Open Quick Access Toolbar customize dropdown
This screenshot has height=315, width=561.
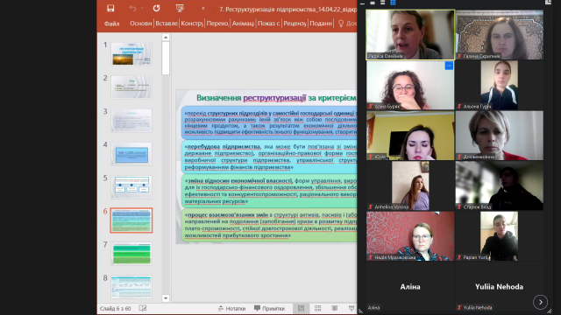(x=202, y=9)
